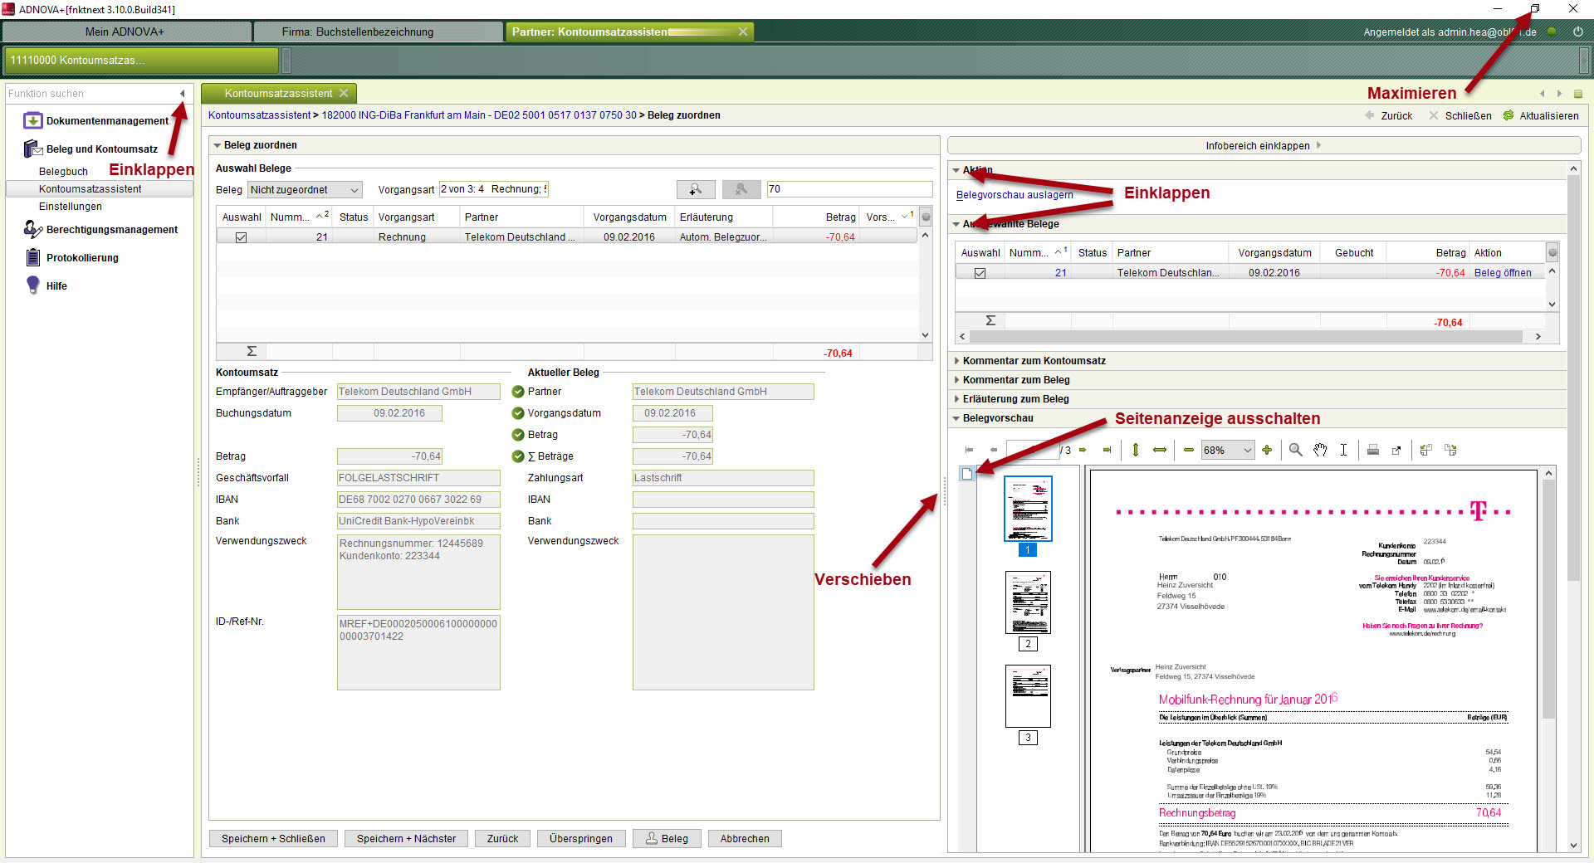The image size is (1594, 863).
Task: Collapse the function sidebar with the arrow
Action: (183, 94)
